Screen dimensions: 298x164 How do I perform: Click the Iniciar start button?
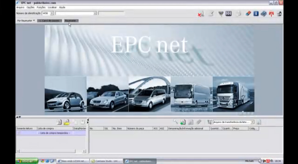[27, 161]
